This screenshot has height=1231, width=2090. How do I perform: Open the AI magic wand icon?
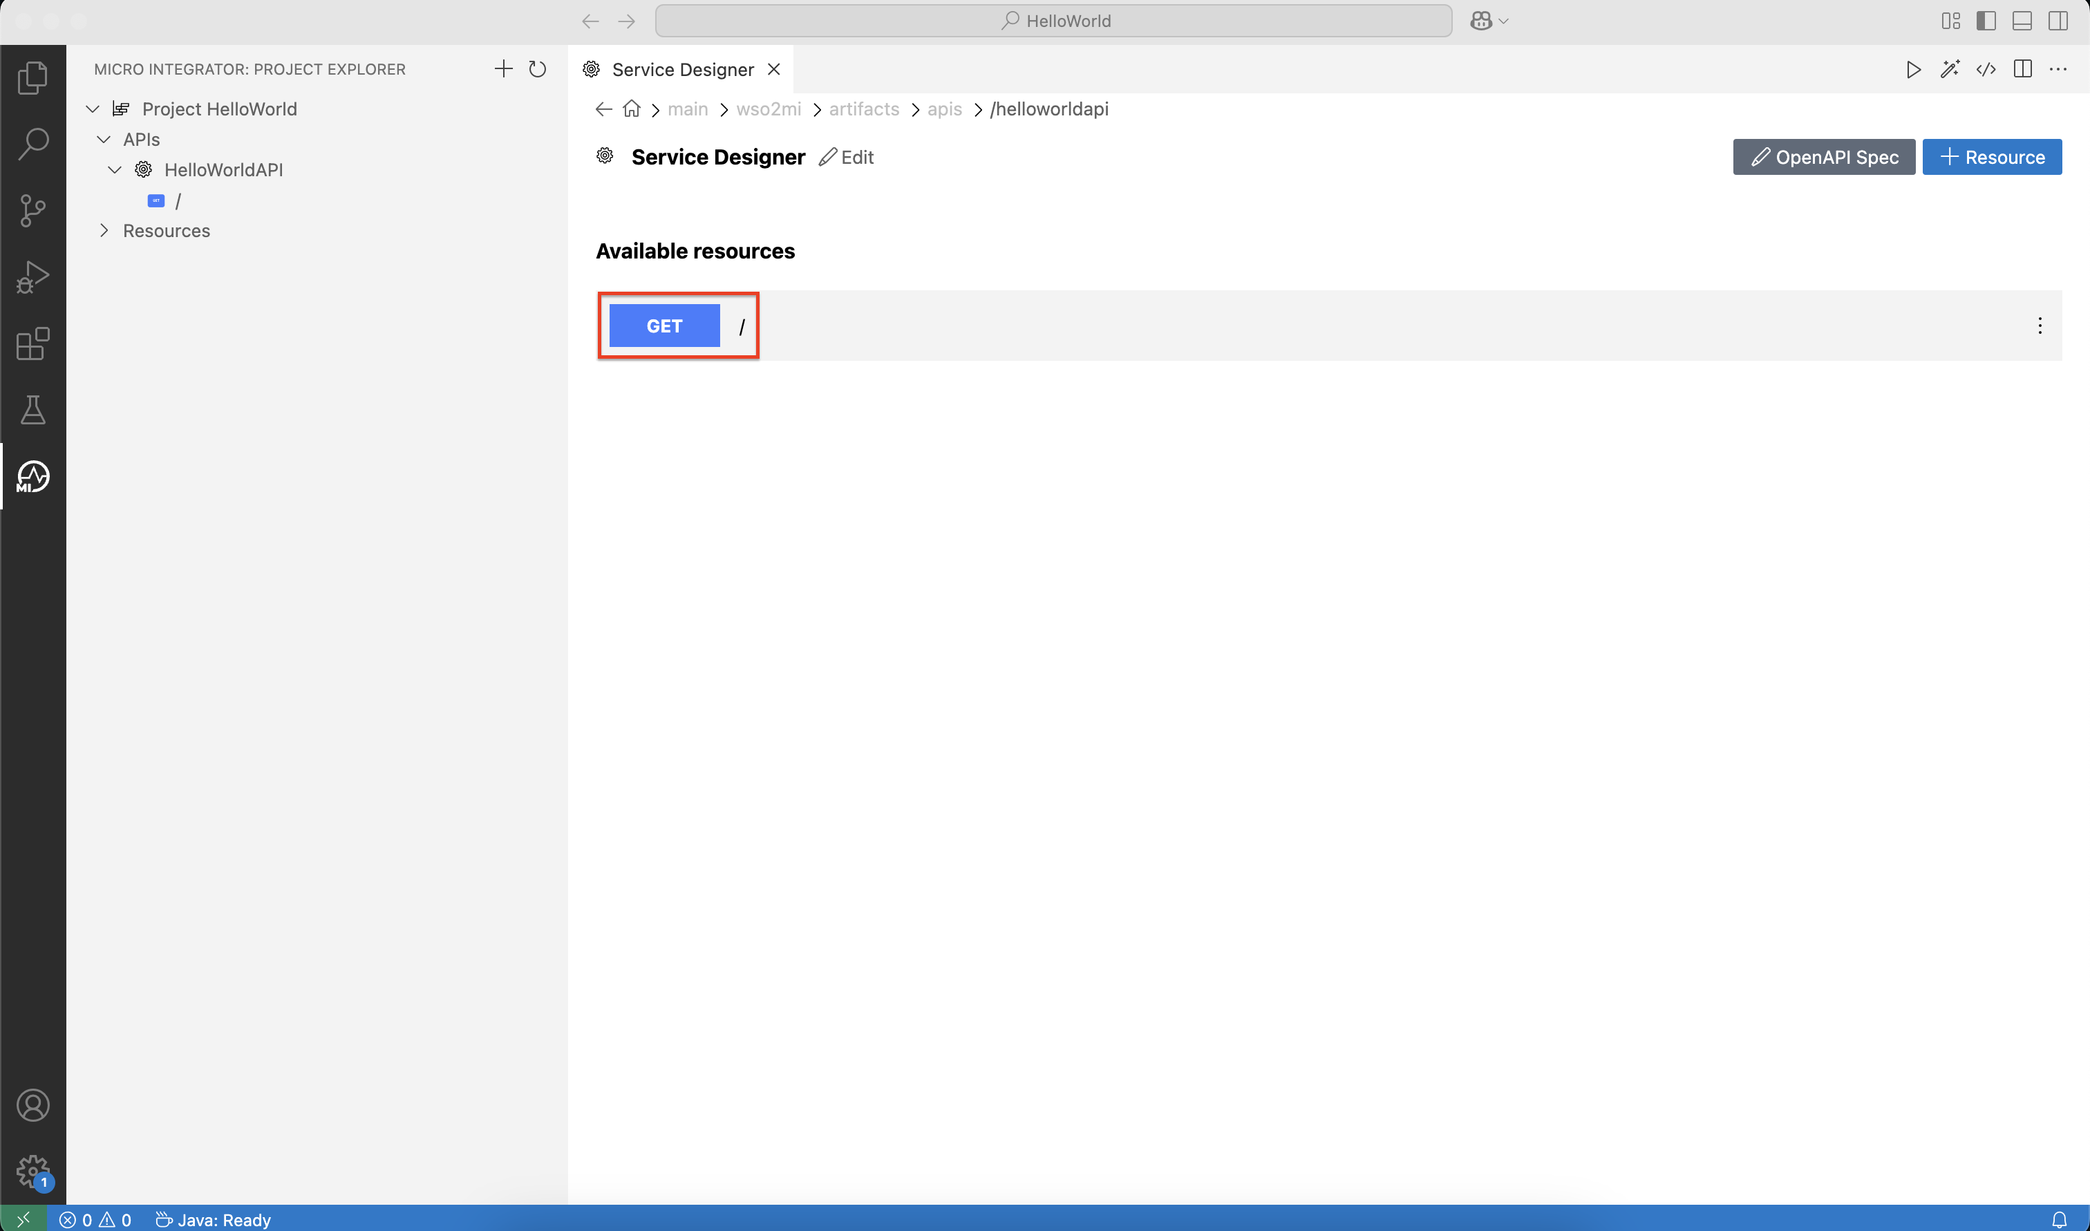[1950, 70]
